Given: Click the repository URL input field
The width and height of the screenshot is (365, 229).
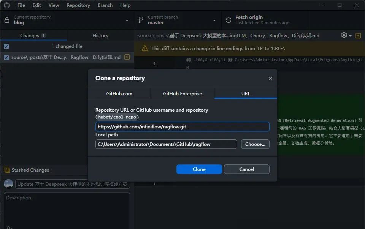Looking at the screenshot, I should 182,127.
